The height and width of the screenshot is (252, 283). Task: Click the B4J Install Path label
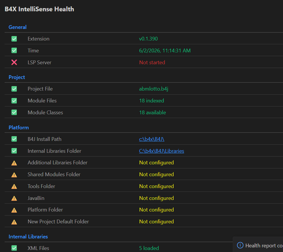coord(44,139)
